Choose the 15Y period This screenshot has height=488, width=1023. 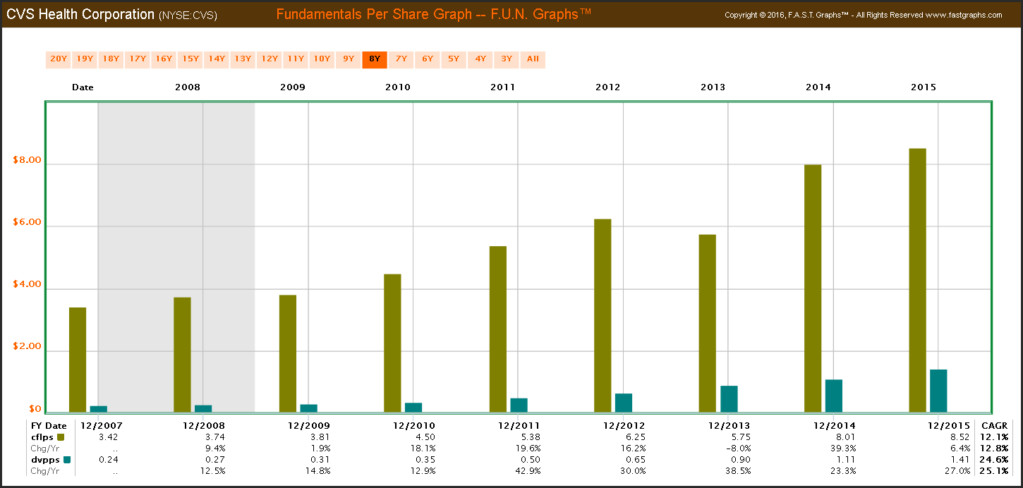pyautogui.click(x=190, y=59)
